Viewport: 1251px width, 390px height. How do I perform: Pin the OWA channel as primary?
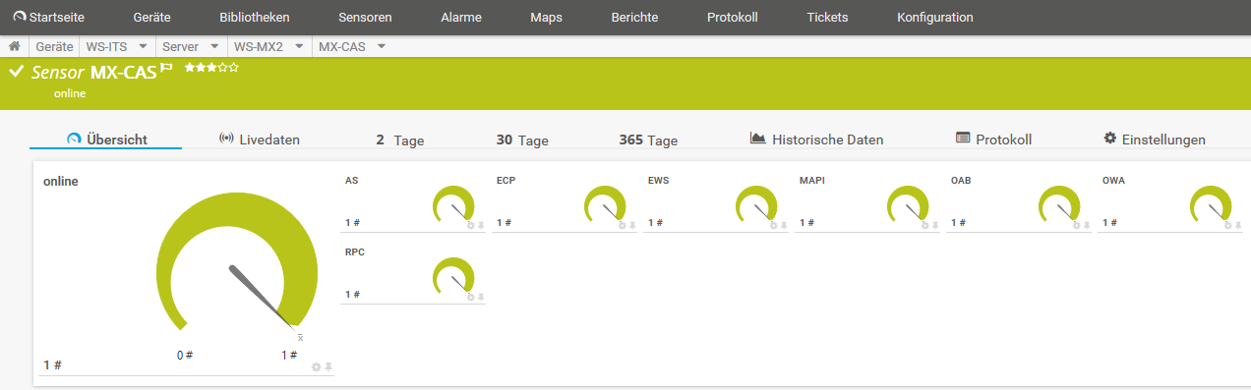[x=1238, y=226]
